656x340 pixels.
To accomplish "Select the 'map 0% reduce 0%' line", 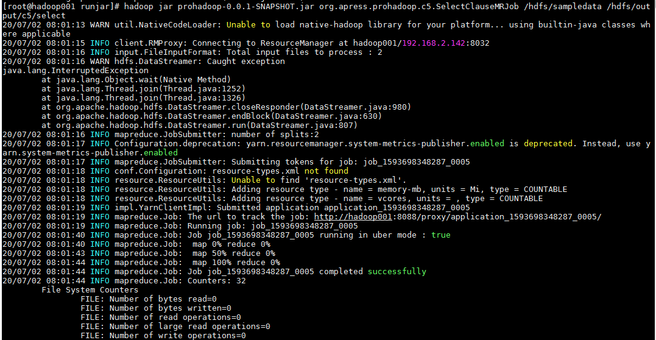I will pos(231,244).
